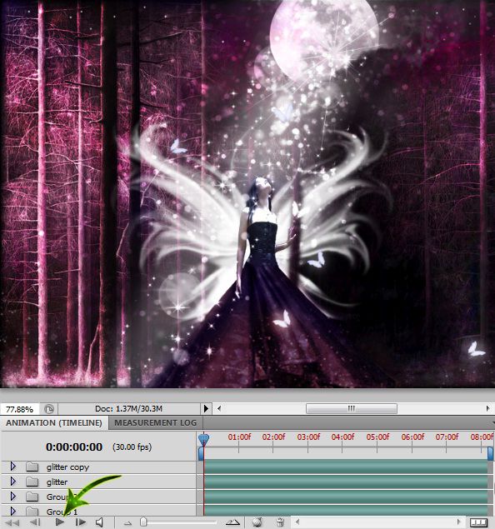Screen dimensions: 495x529
Task: Click the 04:00f mark on time ruler
Action: 342,437
